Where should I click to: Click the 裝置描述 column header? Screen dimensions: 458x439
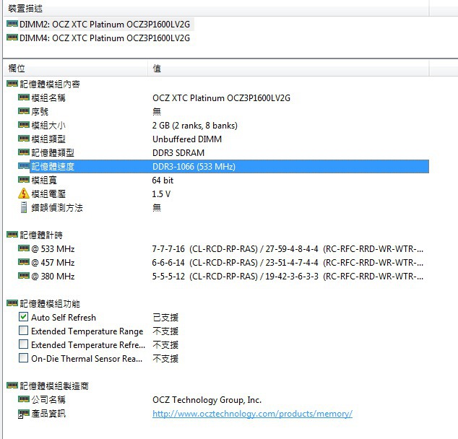[25, 9]
